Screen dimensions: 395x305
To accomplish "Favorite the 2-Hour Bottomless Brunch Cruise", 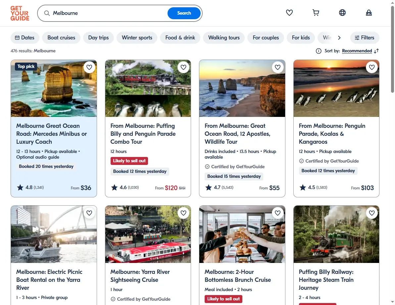I will click(x=277, y=213).
